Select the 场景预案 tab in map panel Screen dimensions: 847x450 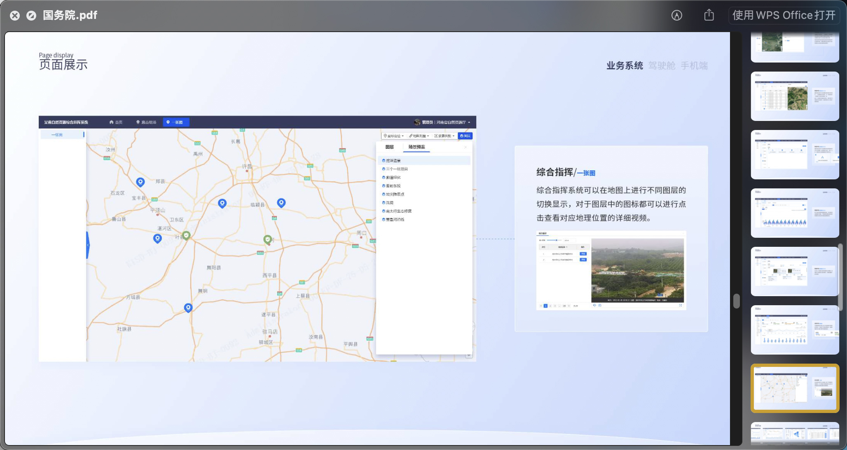(416, 147)
